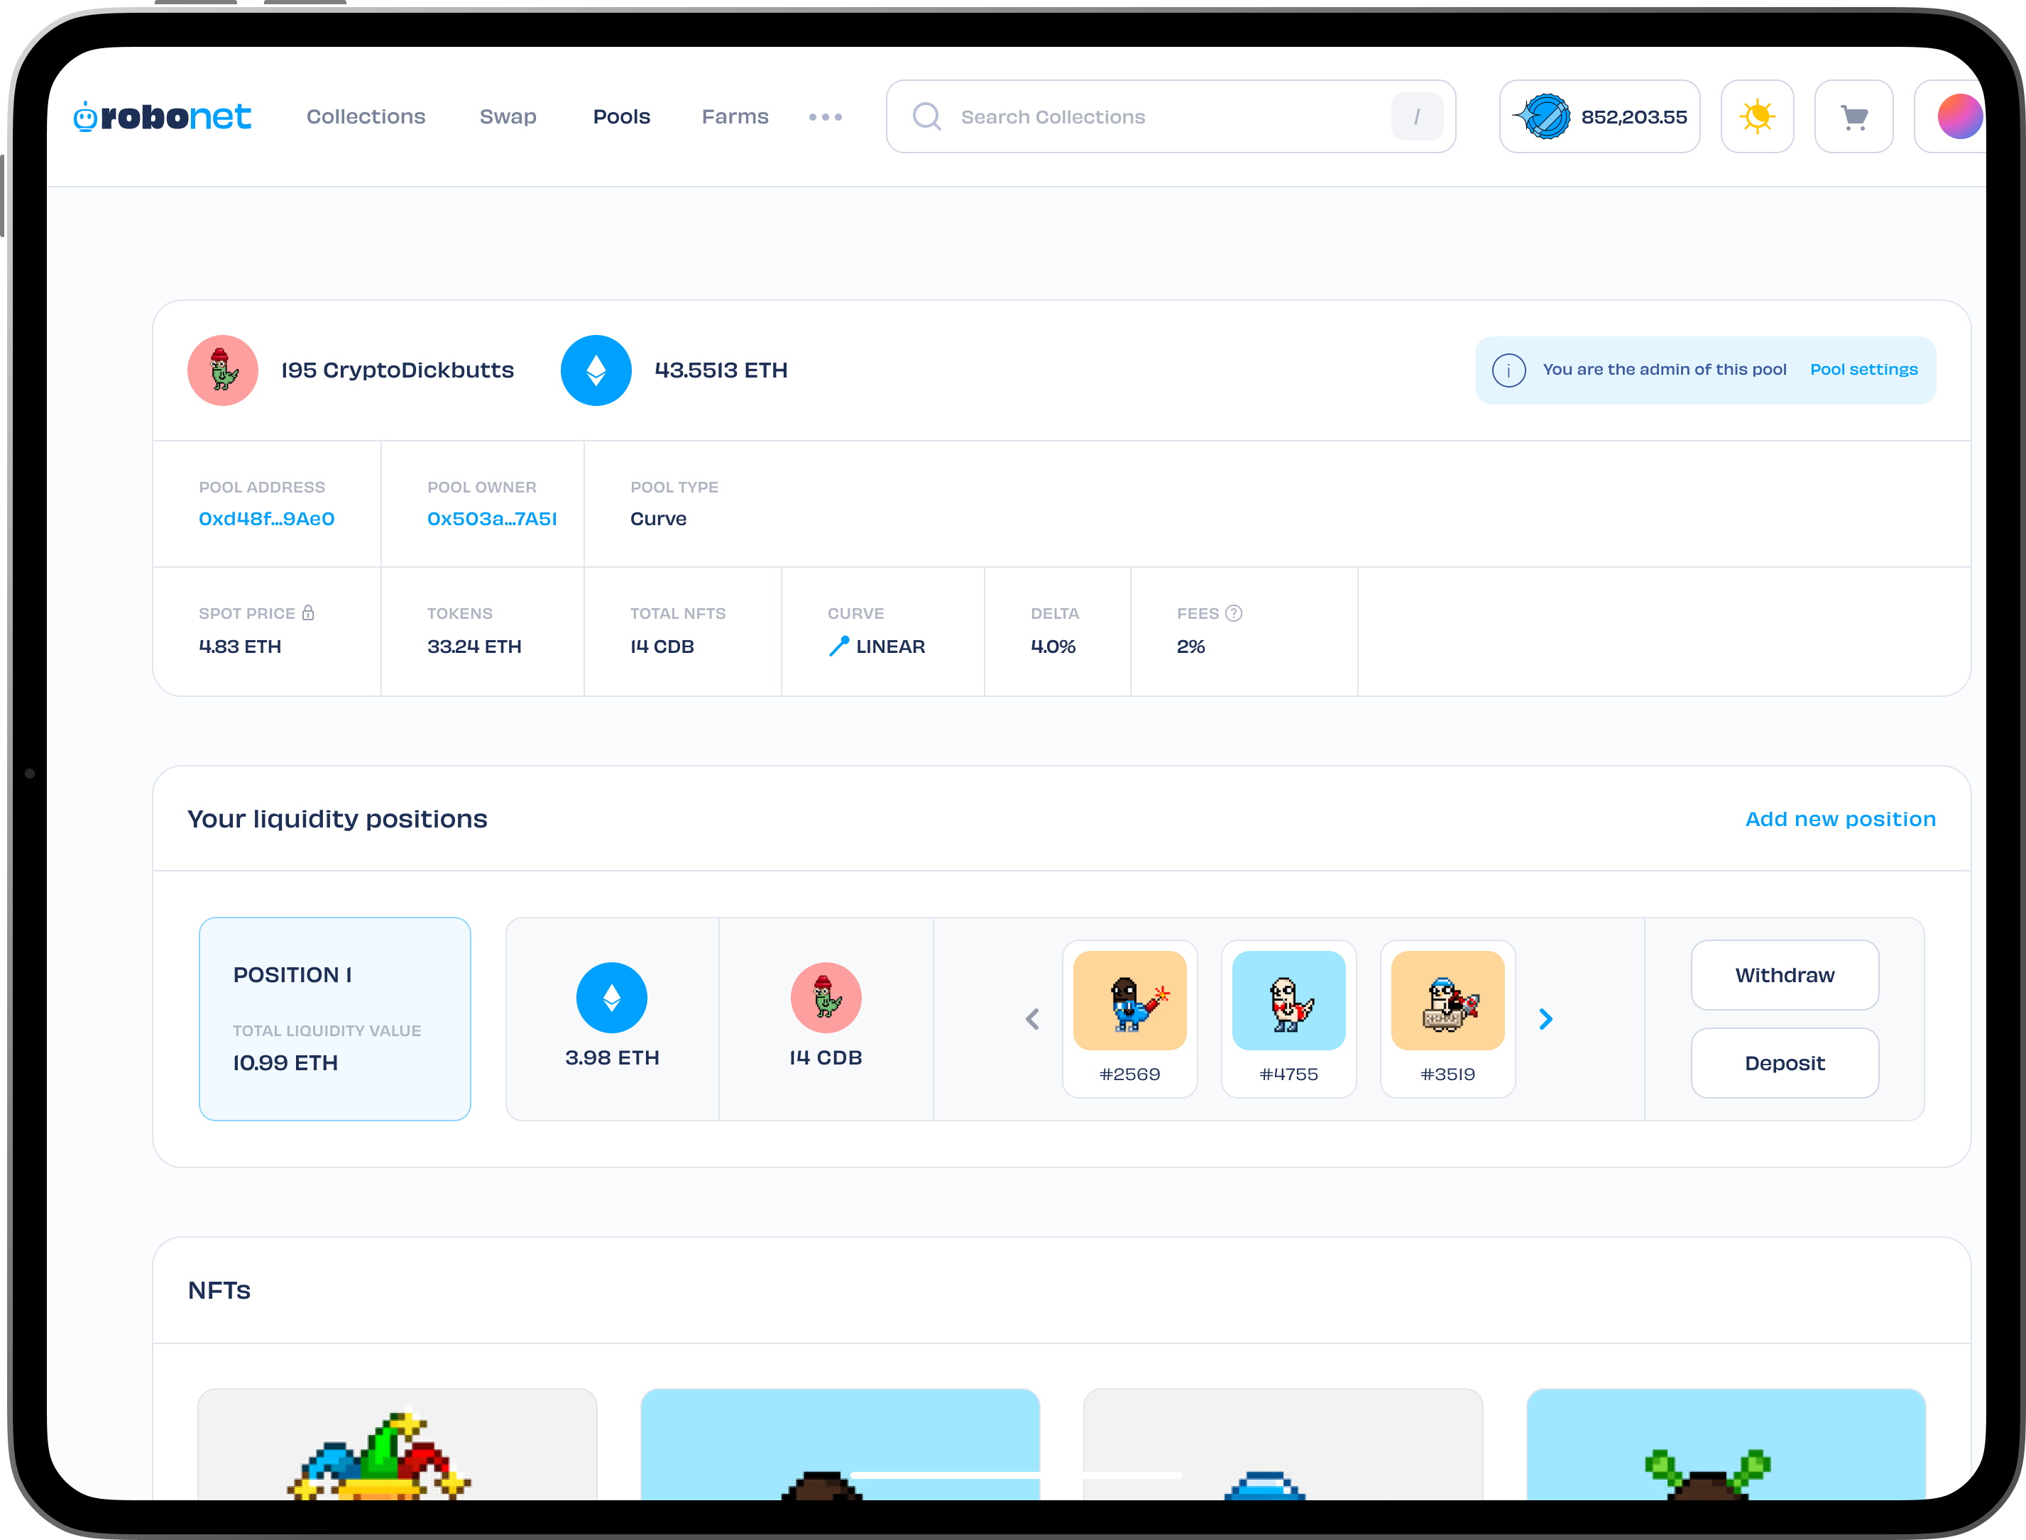
Task: Click the Deposit button
Action: [1784, 1062]
